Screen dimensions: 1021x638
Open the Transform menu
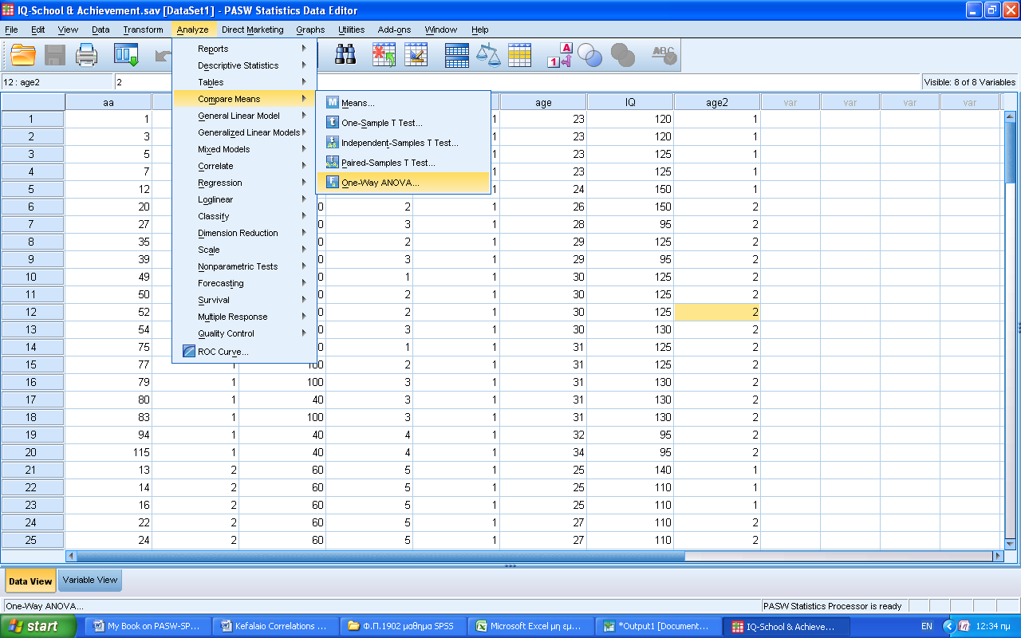(x=143, y=30)
